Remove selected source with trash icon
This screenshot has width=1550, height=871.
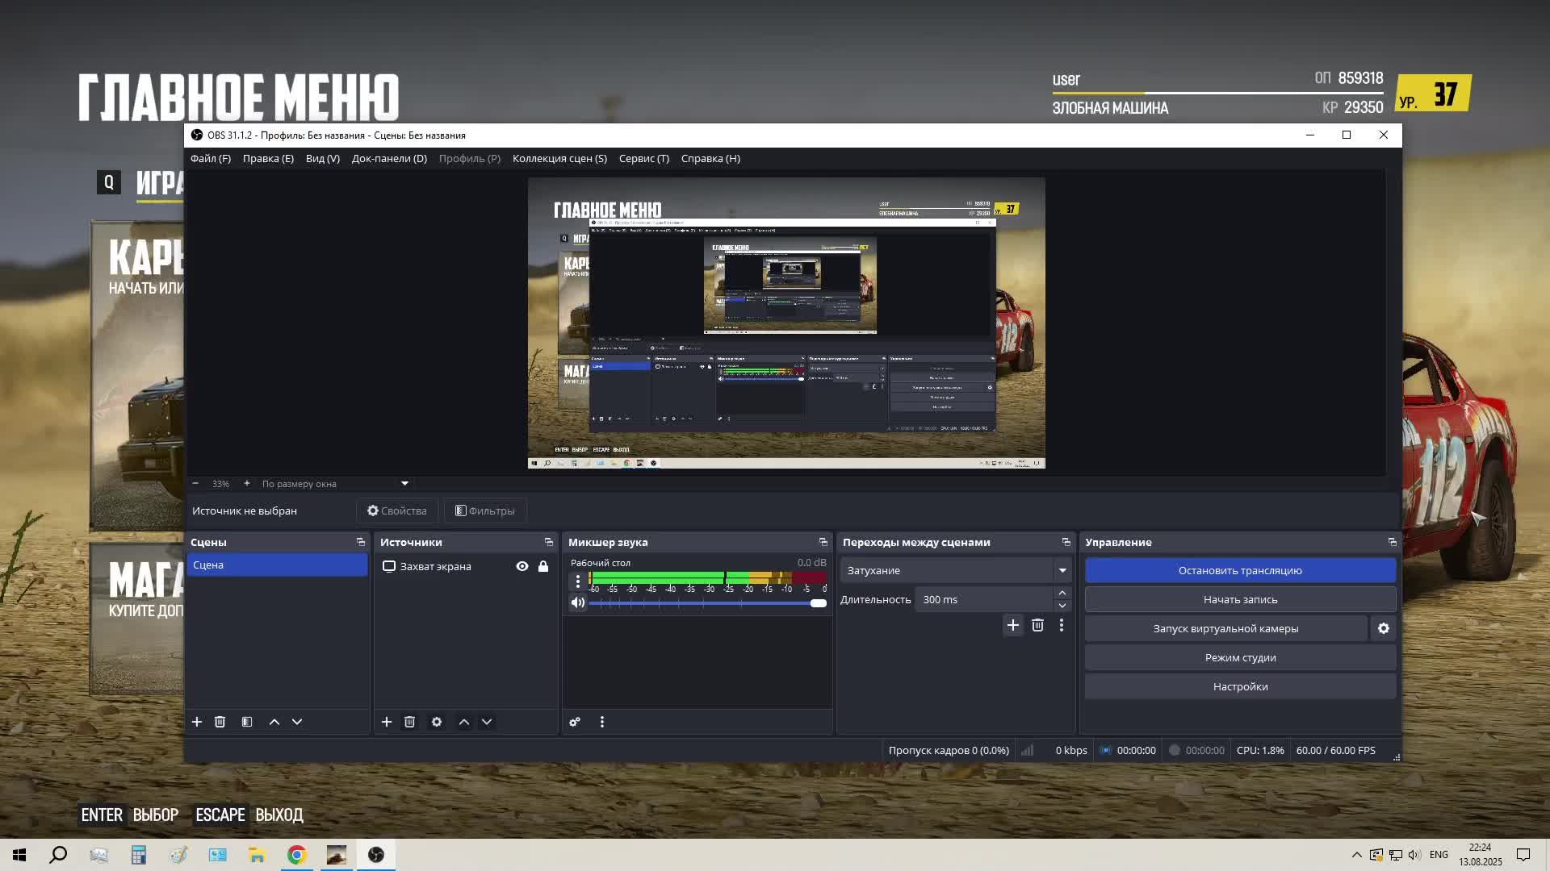click(x=409, y=722)
